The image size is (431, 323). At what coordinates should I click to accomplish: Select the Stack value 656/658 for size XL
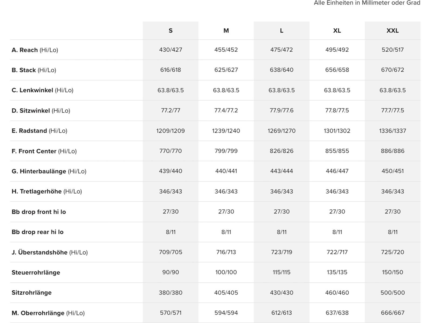coord(337,70)
